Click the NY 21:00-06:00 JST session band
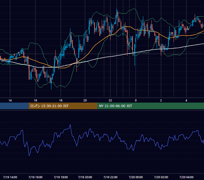204x180 pixels. [x=151, y=106]
